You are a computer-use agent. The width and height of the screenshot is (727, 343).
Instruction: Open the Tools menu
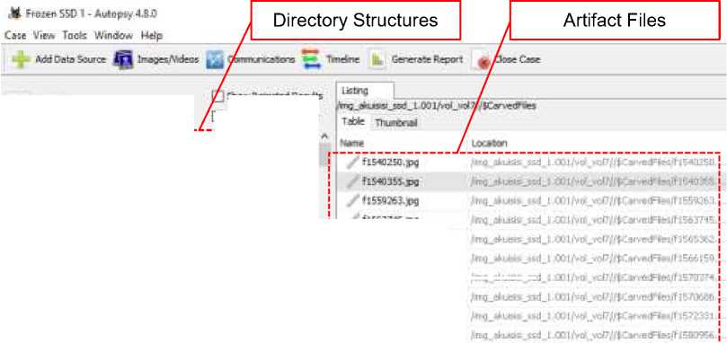tap(75, 35)
